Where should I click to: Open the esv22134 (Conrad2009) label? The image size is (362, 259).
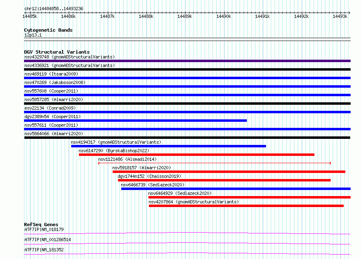[x=50, y=108]
